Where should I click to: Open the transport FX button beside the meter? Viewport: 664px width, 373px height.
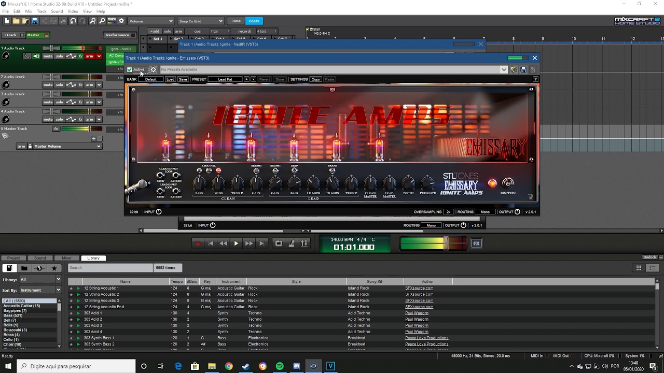point(476,243)
